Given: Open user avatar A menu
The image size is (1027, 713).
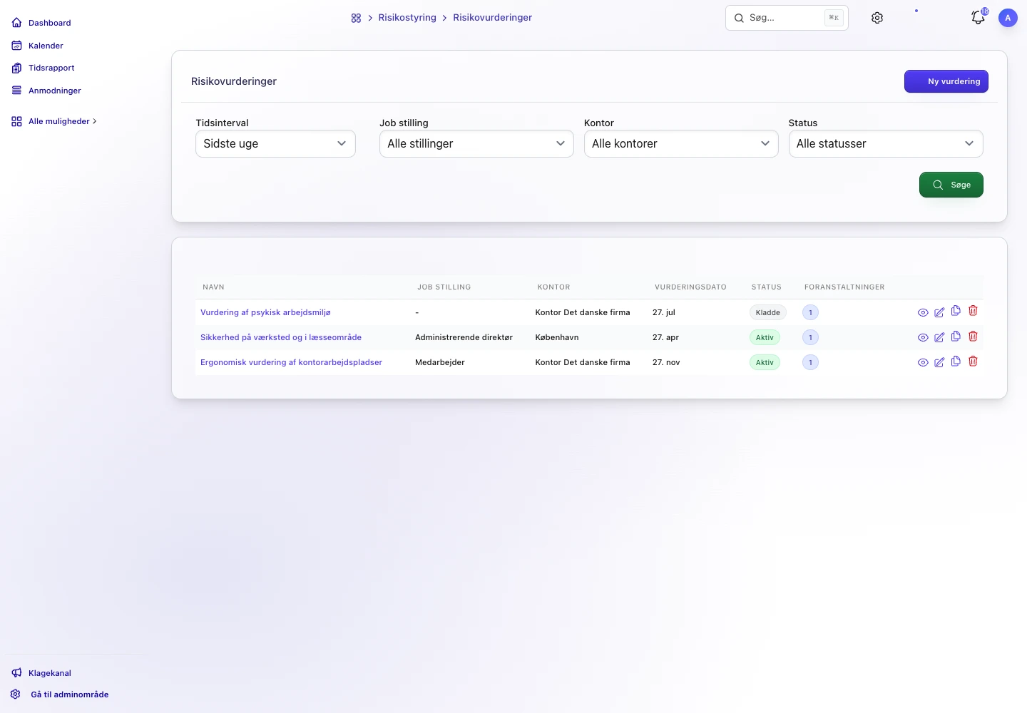Looking at the screenshot, I should click(1008, 18).
